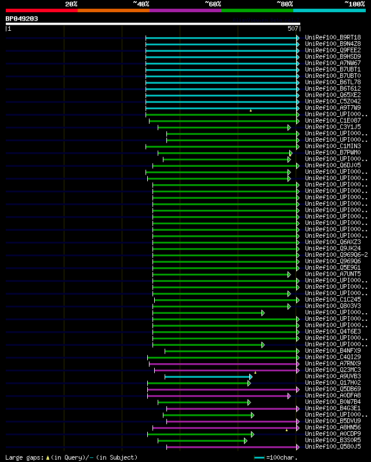
Task: Click the short cyan alignment bar of A9UVB3
Action: (x=208, y=377)
